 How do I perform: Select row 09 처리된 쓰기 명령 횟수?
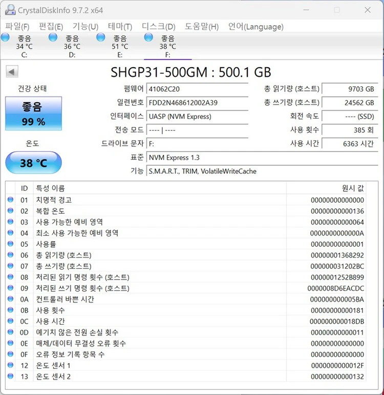[x=186, y=288]
